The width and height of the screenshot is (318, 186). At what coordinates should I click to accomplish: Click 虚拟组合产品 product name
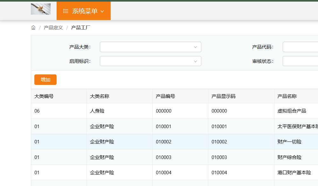click(x=292, y=111)
